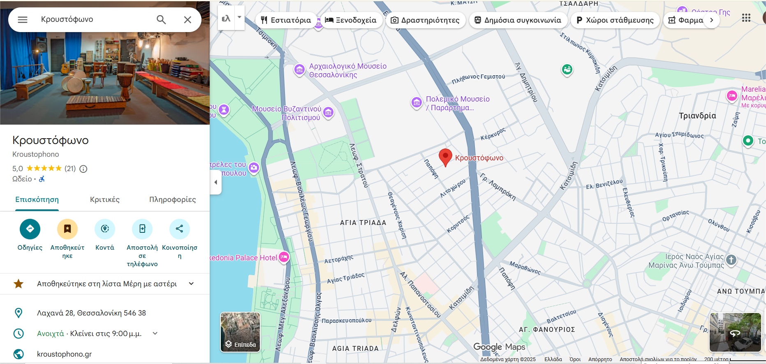
Task: Select the Εστιατόρια filter chip
Action: 286,20
